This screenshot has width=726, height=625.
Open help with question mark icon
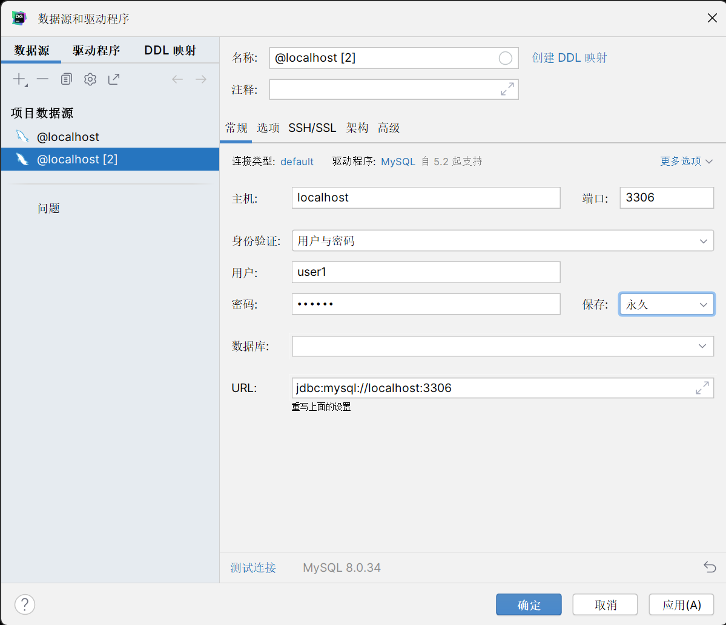pos(25,604)
